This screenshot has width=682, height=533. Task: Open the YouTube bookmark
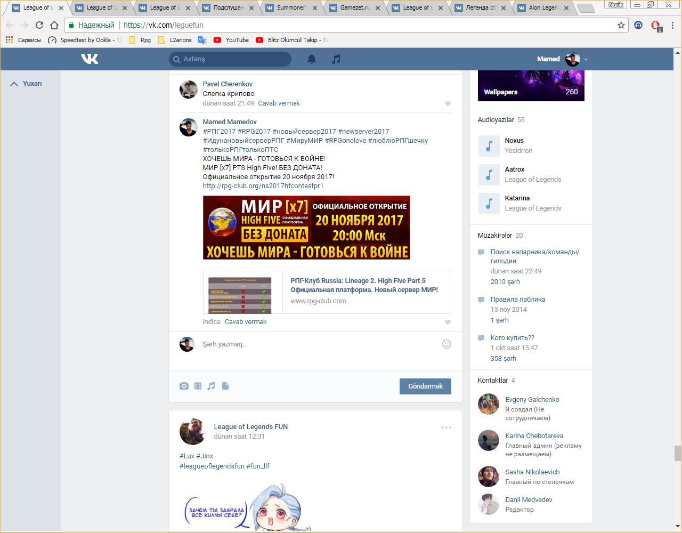(231, 40)
